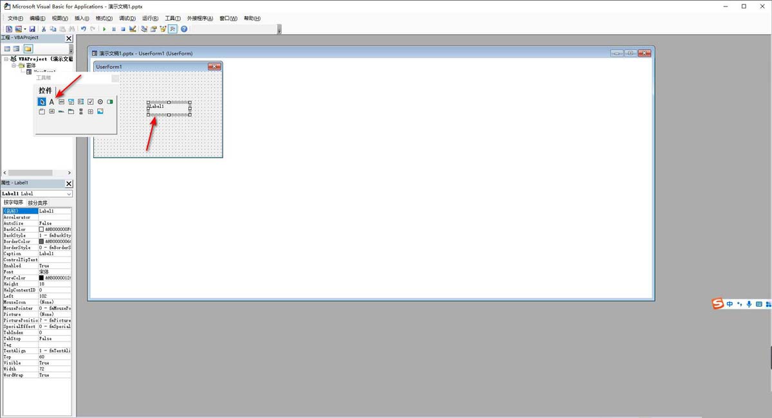Click the Insert UserForm toolbar icon
This screenshot has width=772, height=418.
(x=18, y=29)
